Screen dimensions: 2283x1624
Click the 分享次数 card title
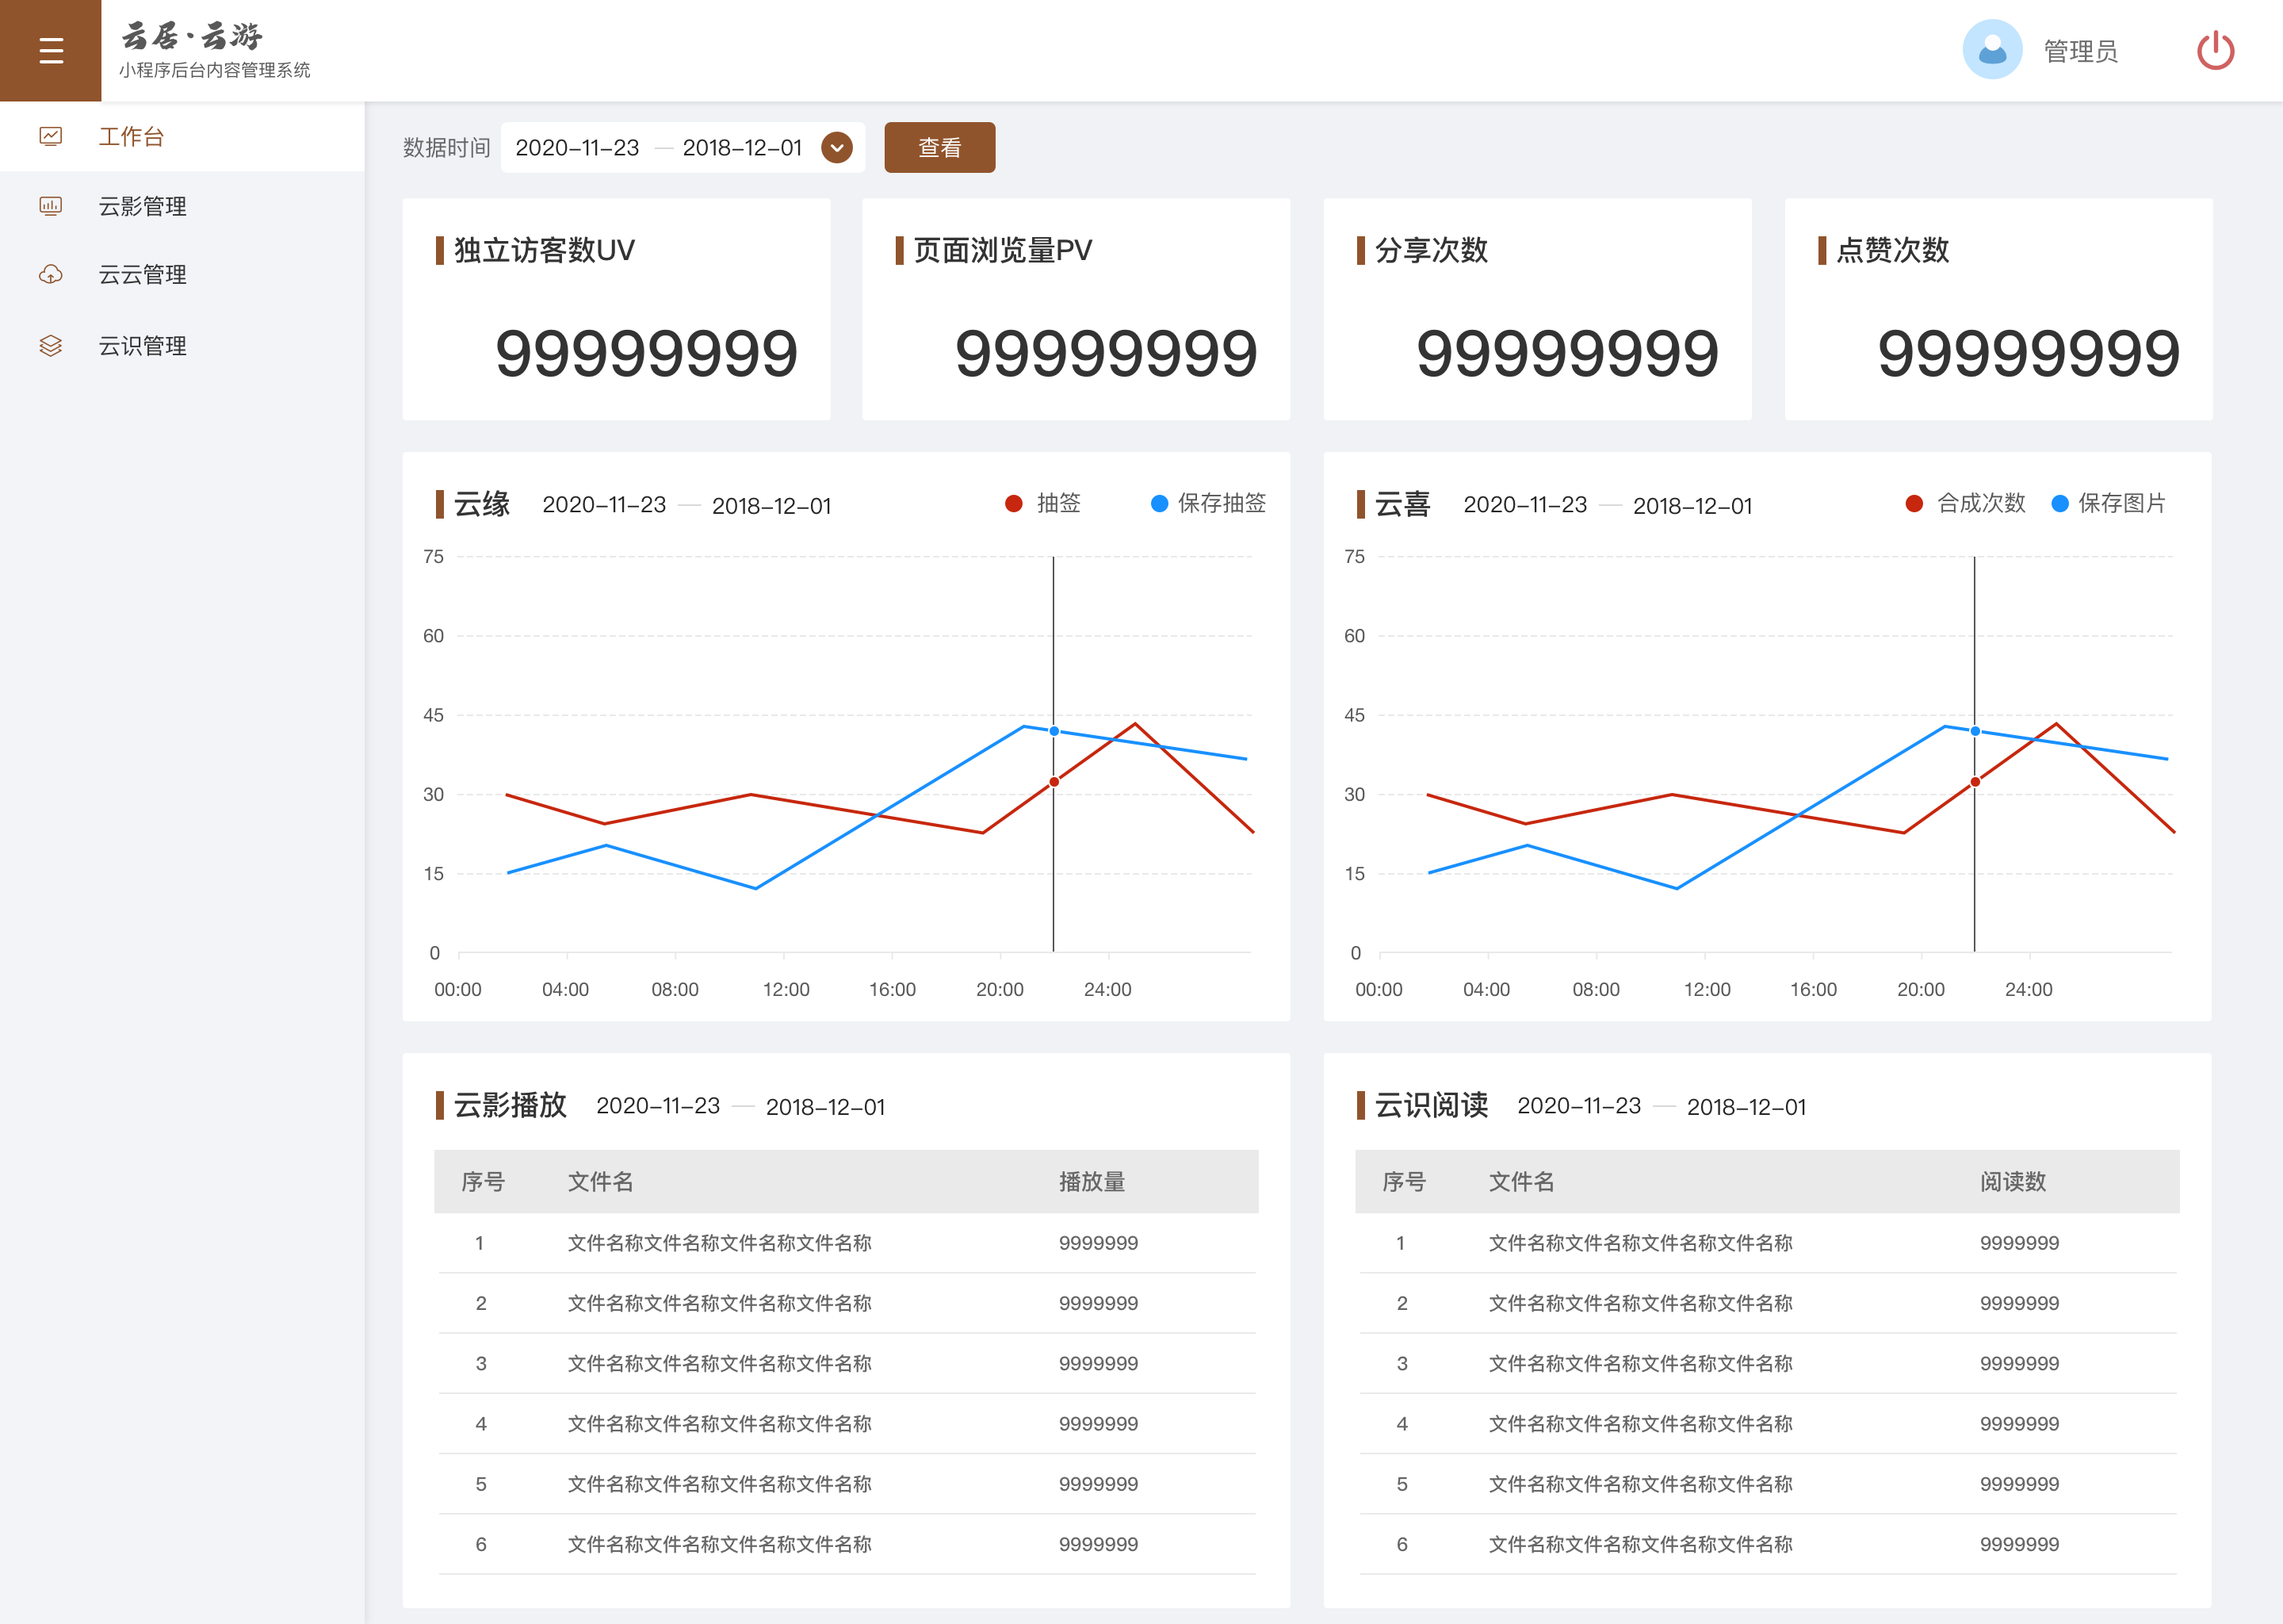coord(1432,250)
